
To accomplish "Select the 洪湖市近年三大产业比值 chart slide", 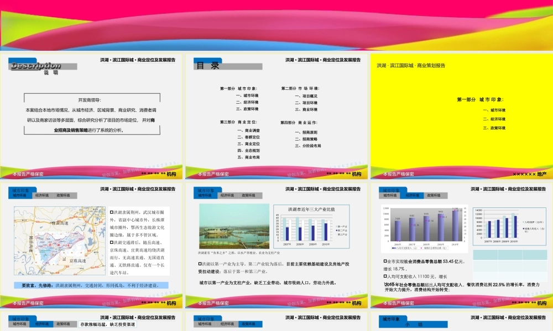I will [276, 245].
